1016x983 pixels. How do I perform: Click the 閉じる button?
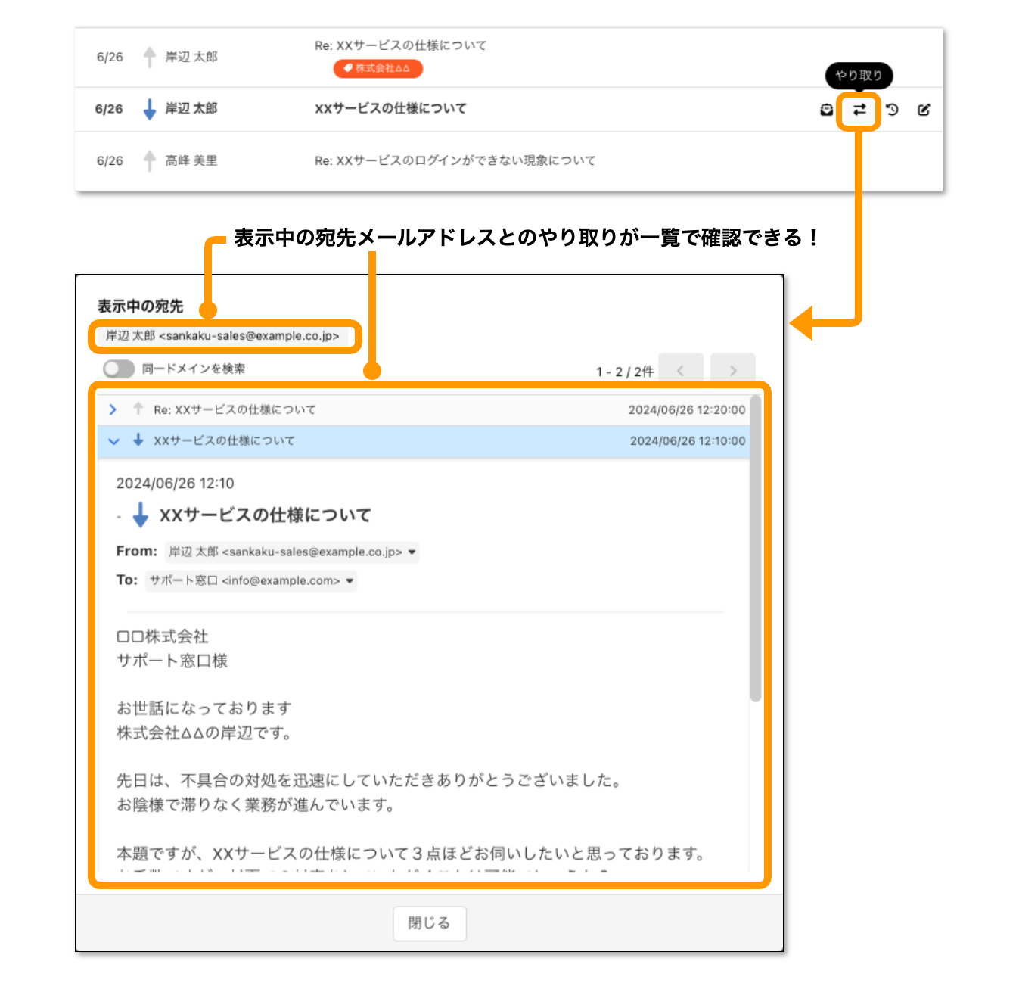429,923
